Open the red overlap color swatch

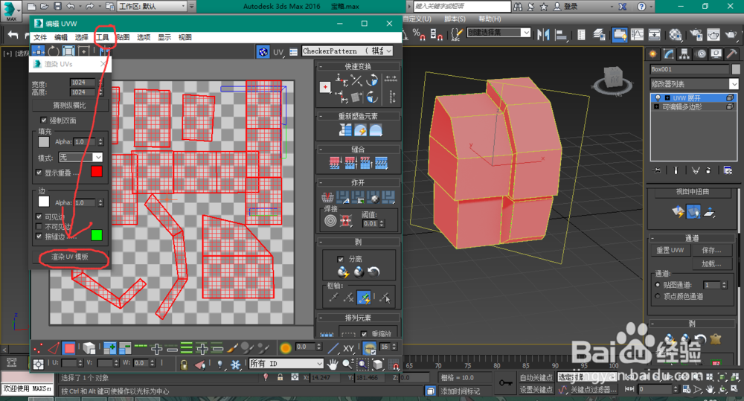click(x=96, y=171)
